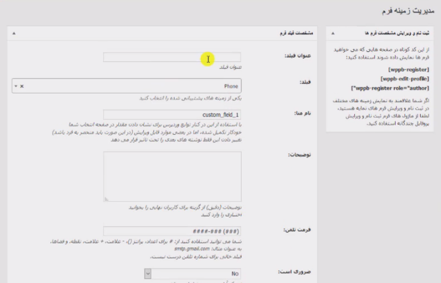Expand the required dropdown arrow button
Screen dimensions: 441x283
pyautogui.click(x=147, y=274)
